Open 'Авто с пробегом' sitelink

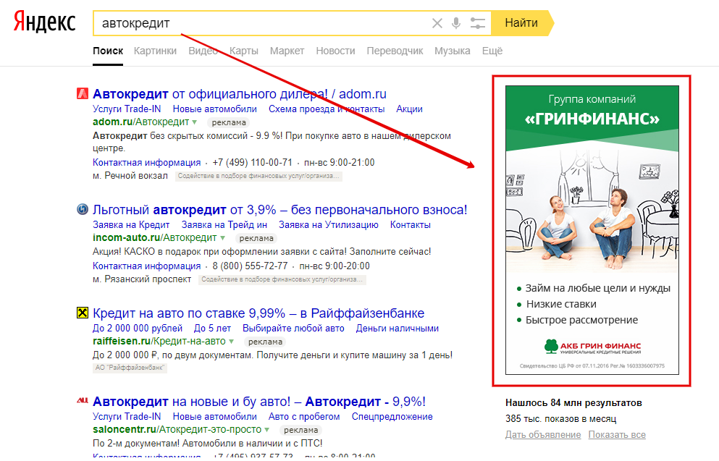[304, 417]
